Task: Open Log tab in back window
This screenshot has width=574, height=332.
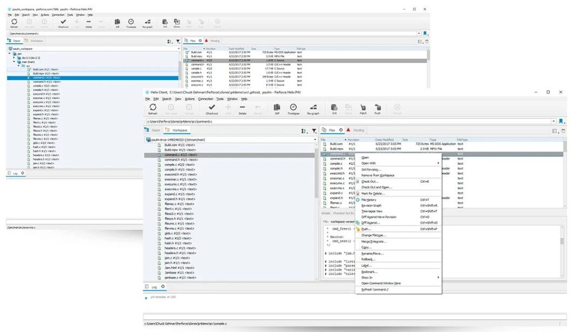Action: (15, 173)
